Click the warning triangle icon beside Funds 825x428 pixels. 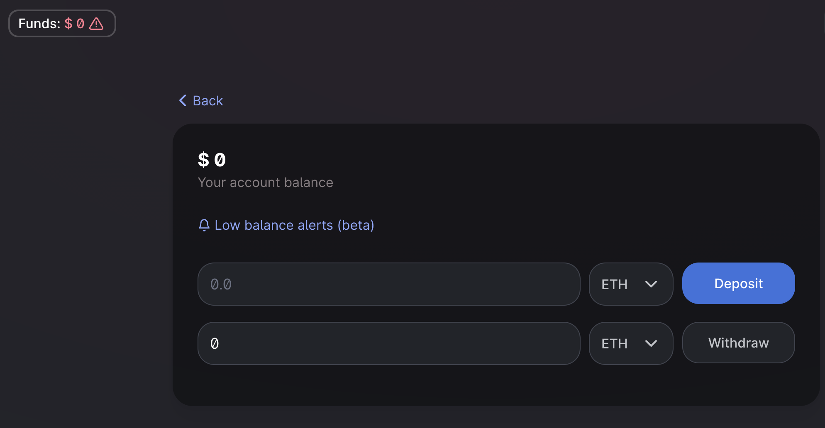click(x=96, y=24)
